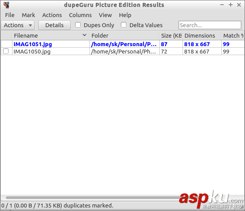Click match value 99 of IMAG1050.jpg
This screenshot has width=245, height=211.
pyautogui.click(x=226, y=52)
